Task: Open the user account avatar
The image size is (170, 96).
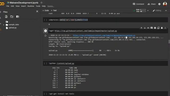Action: pyautogui.click(x=165, y=4)
